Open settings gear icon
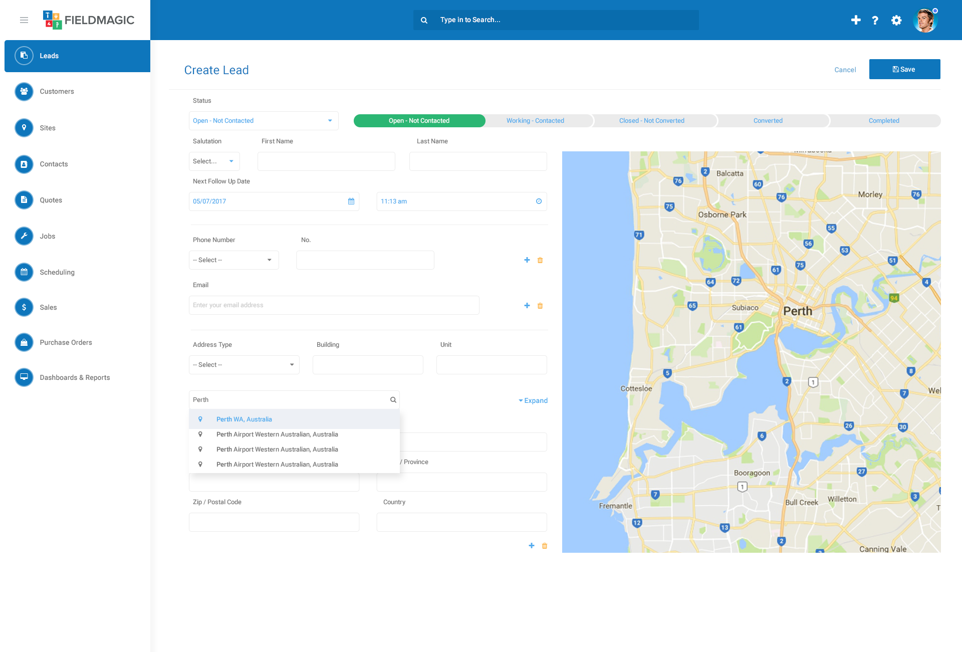 pyautogui.click(x=896, y=20)
